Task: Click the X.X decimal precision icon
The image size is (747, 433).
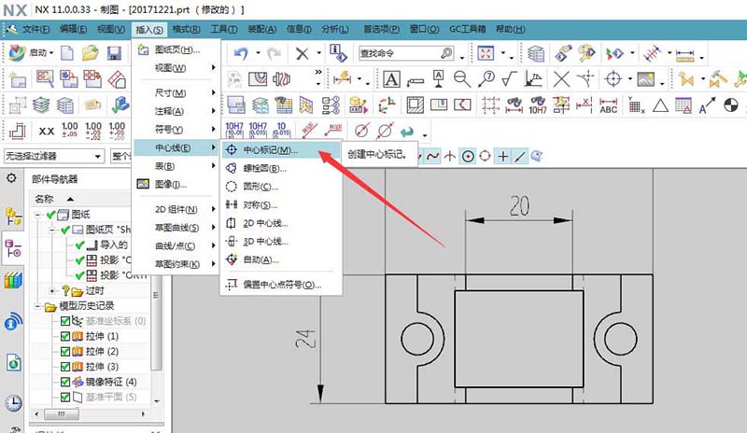Action: [x=46, y=131]
